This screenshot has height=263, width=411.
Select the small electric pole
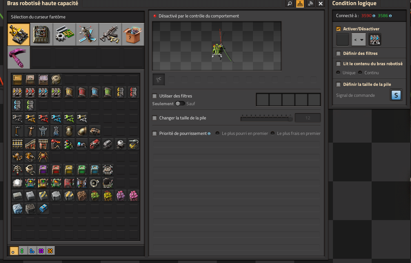pos(17,131)
